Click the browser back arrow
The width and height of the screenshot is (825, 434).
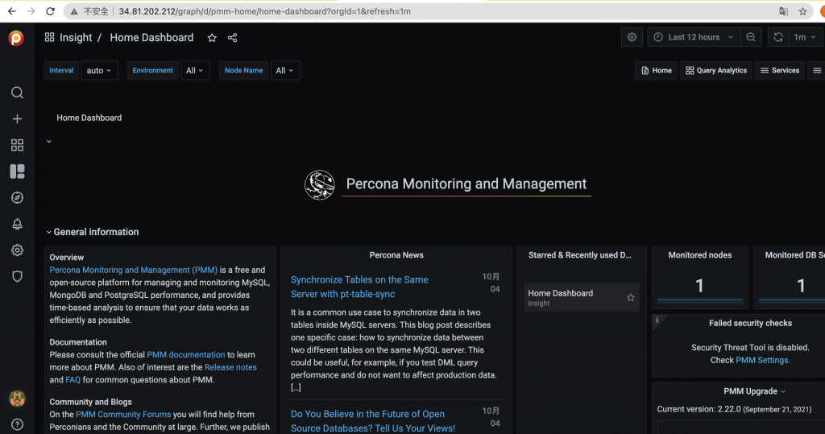point(11,11)
